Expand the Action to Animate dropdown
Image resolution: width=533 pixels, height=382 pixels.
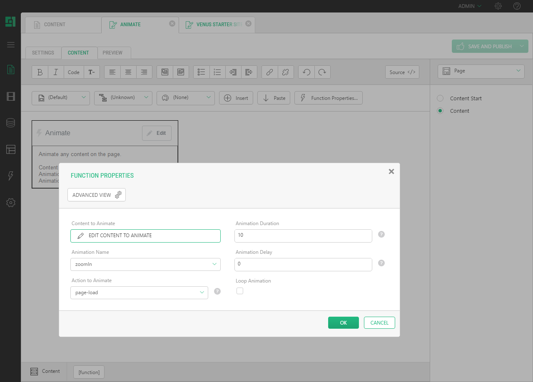pos(139,293)
